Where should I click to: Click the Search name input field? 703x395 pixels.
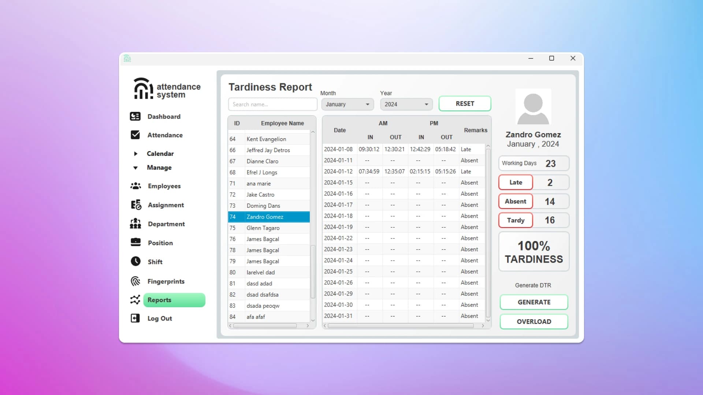272,104
